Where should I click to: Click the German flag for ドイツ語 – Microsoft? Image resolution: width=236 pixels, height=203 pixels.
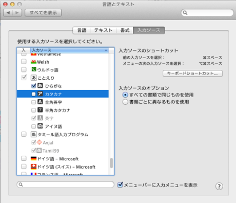tap(33, 158)
